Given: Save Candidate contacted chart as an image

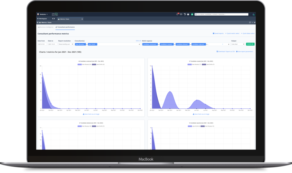Looking at the screenshot, I should pyautogui.click(x=91, y=114).
